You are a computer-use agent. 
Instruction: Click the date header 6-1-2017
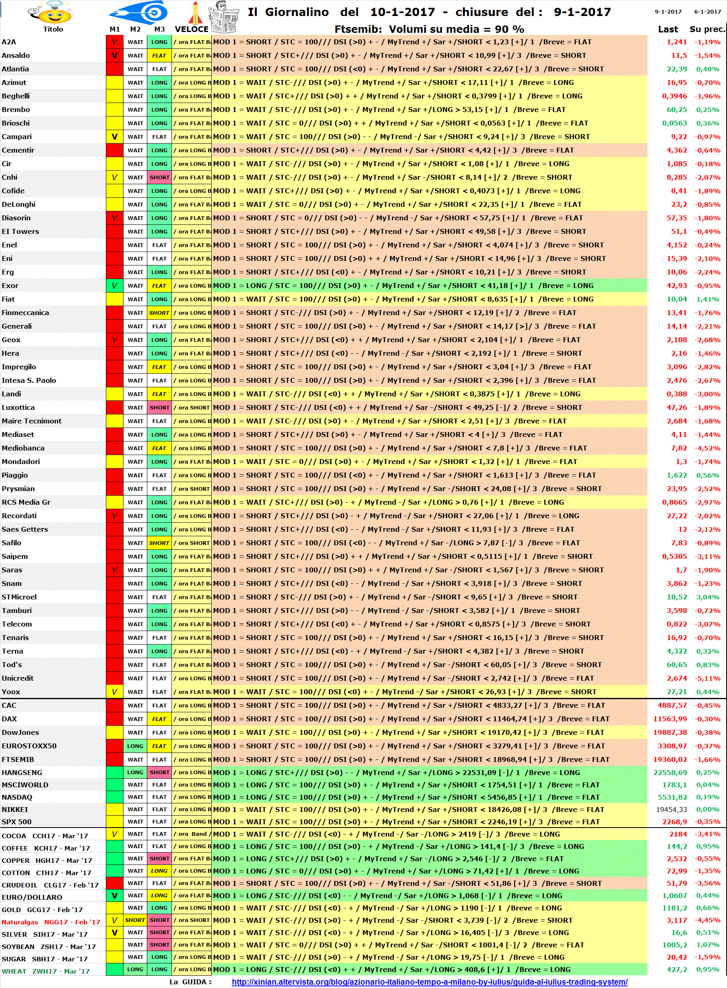point(708,12)
